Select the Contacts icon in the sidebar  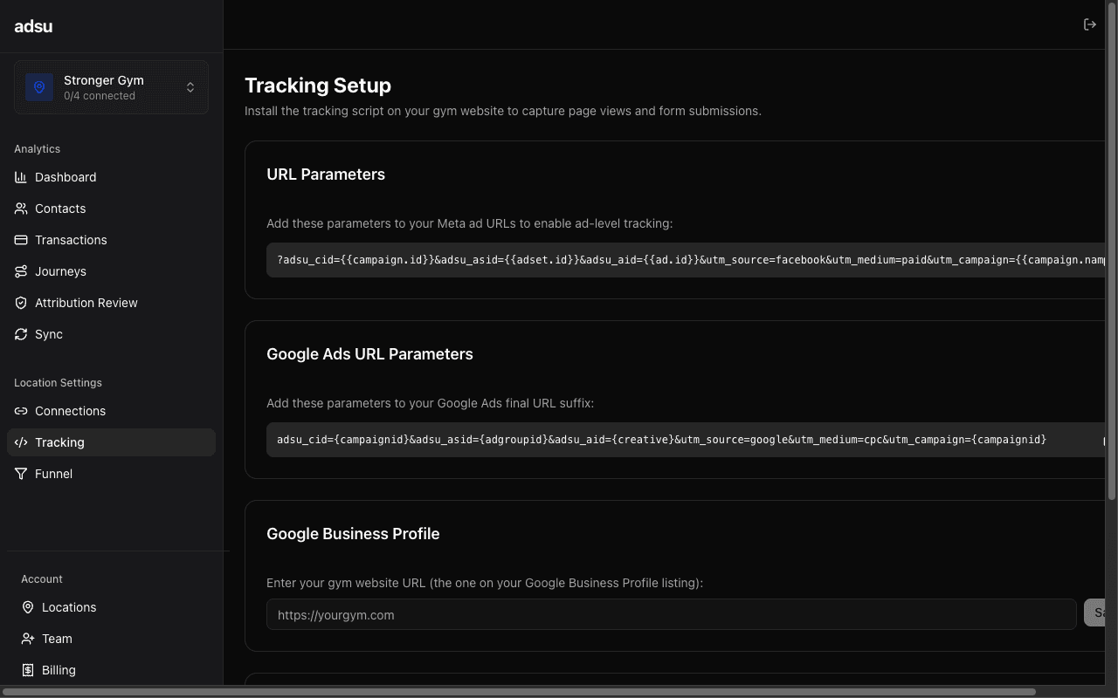(20, 209)
